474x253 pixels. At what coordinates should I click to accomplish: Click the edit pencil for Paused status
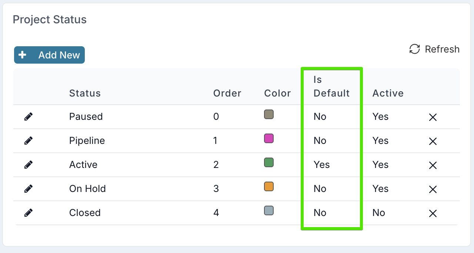click(x=29, y=117)
